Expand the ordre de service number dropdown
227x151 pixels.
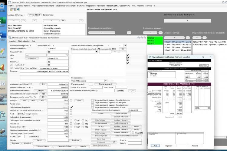[x=125, y=46]
